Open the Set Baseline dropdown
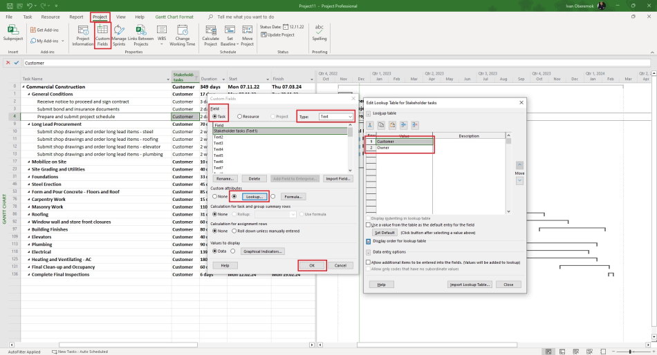Viewport: 657px width, 355px height. coord(230,36)
